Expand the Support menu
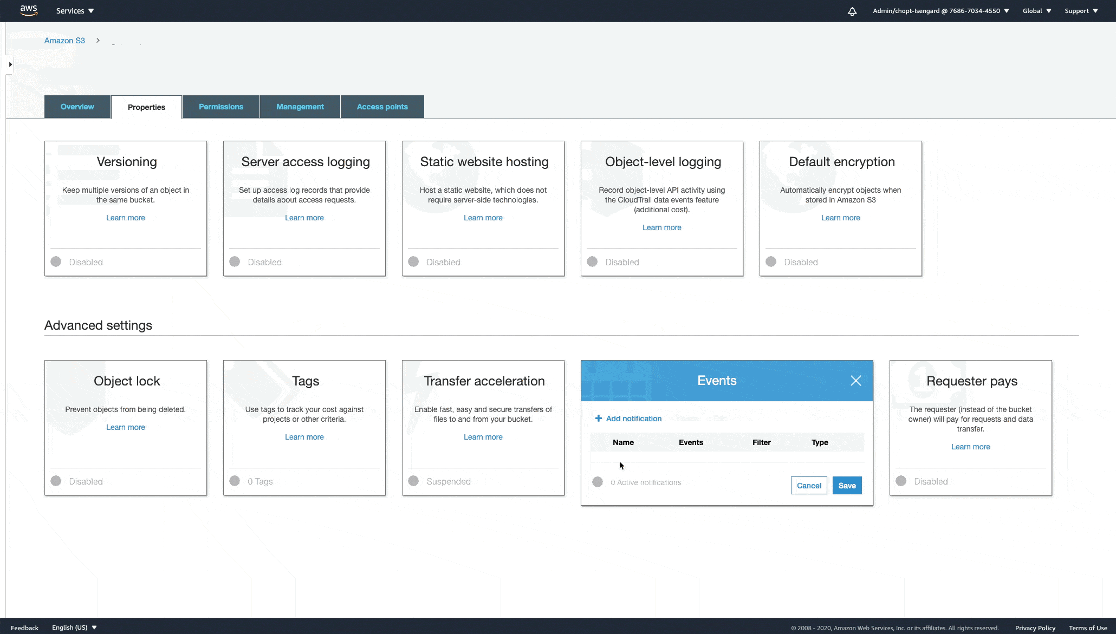 (x=1081, y=11)
